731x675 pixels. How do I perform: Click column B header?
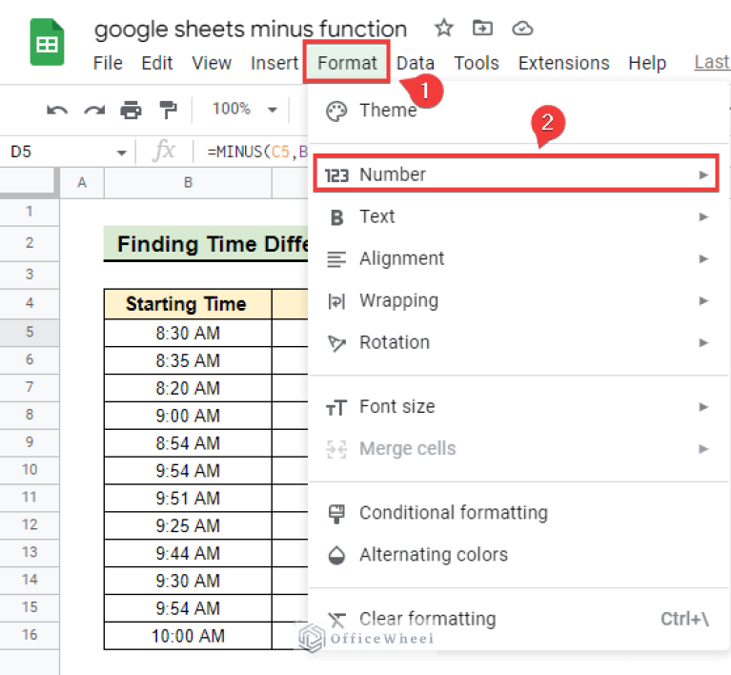[x=188, y=182]
